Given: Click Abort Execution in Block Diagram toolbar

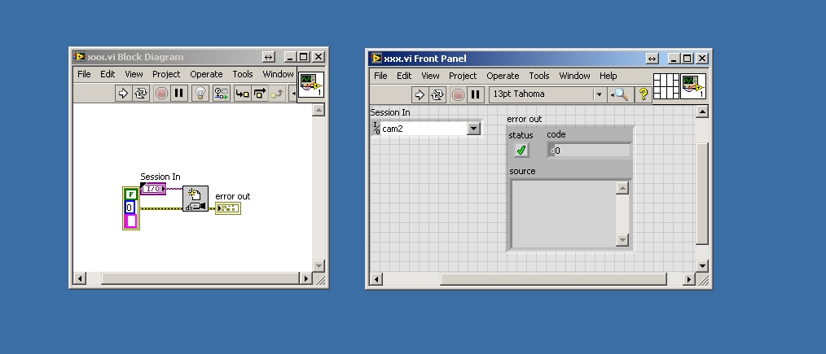Looking at the screenshot, I should pos(161,94).
